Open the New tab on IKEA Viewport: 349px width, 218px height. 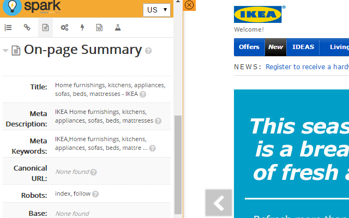pyautogui.click(x=276, y=47)
